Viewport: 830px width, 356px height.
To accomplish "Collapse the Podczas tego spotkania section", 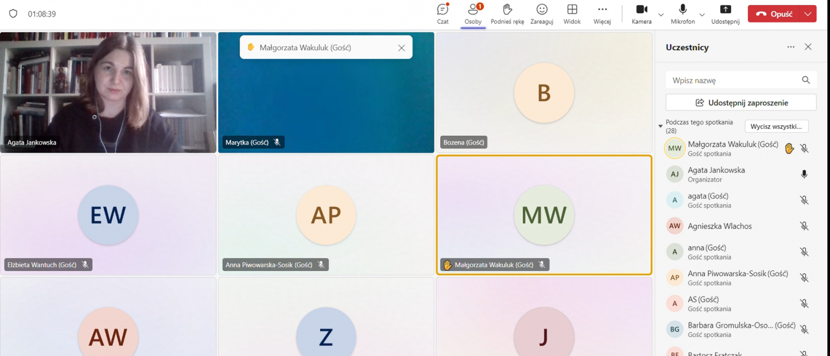I will click(660, 126).
